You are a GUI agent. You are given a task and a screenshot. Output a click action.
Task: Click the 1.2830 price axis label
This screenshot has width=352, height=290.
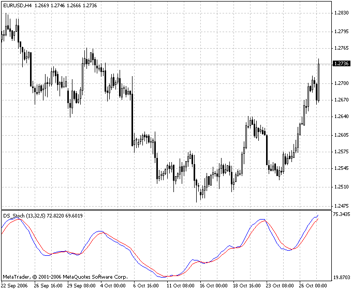tap(341, 13)
